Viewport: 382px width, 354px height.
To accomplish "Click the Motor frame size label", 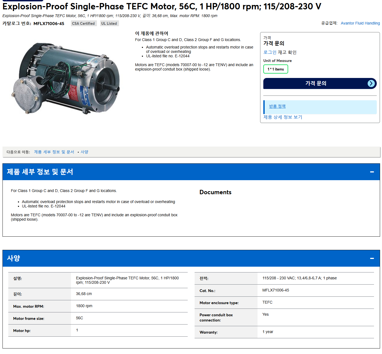I will coord(29,319).
